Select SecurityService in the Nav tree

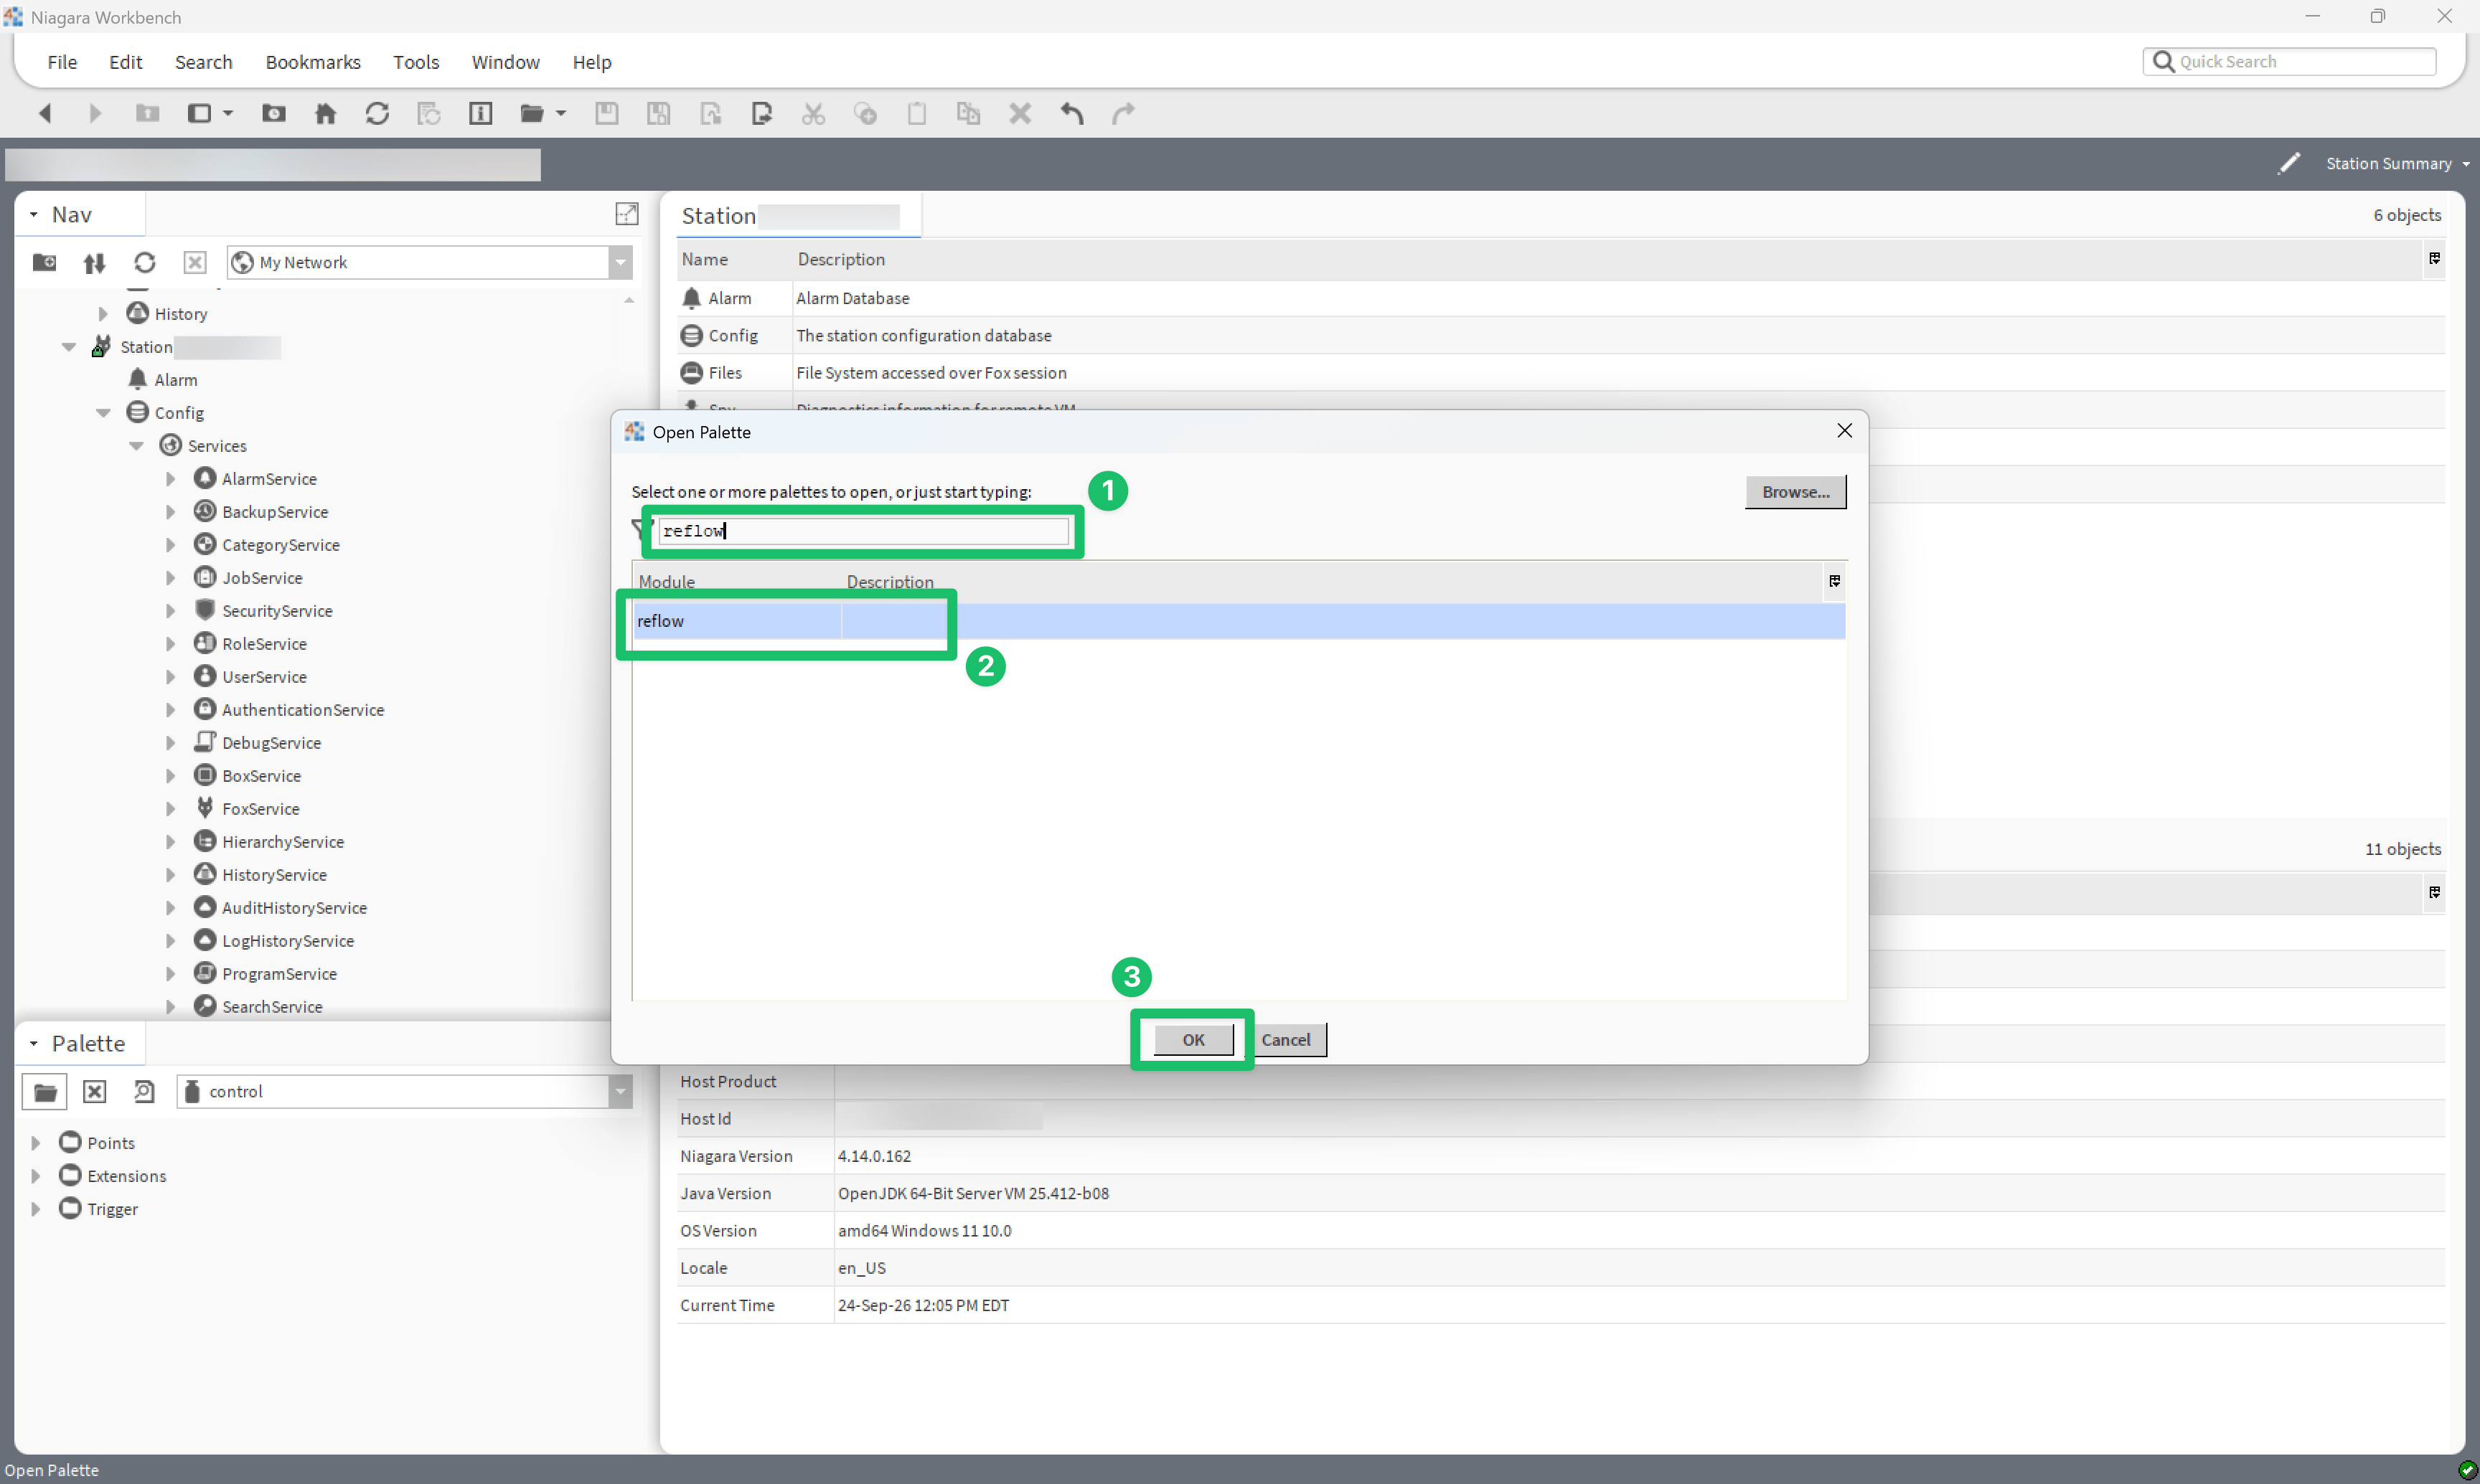(277, 611)
